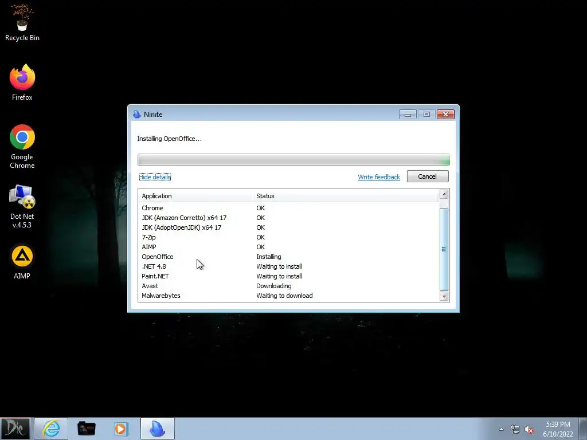Image resolution: width=587 pixels, height=440 pixels.
Task: Activate the Ninite taskbar button
Action: point(158,429)
